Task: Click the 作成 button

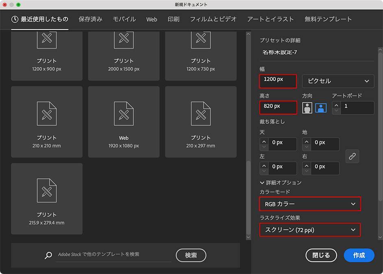Action: point(359,255)
